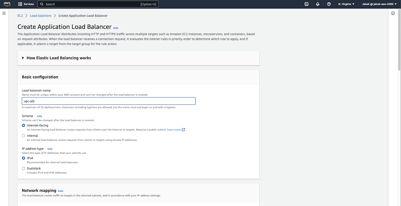
Task: Select the IPv4 address type
Action: (24, 158)
